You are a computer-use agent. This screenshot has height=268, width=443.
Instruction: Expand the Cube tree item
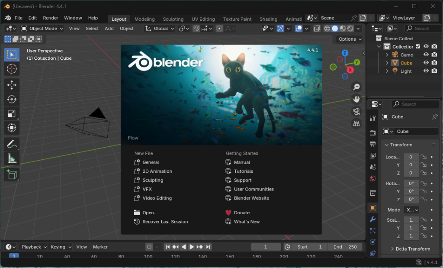pyautogui.click(x=387, y=63)
